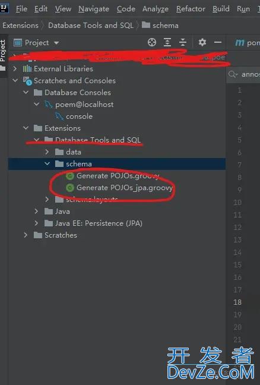Screen dimensions: 260x385
Task: Click the editor search field magnifier
Action: coord(232,74)
